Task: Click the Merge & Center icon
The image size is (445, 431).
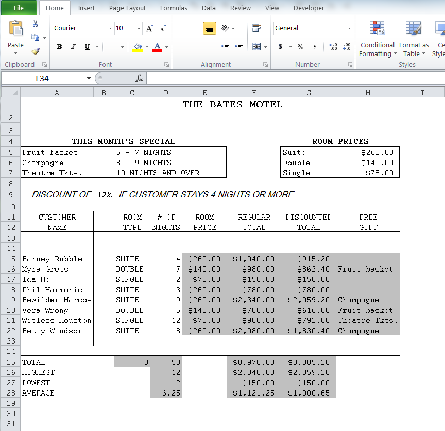Action: [x=256, y=47]
